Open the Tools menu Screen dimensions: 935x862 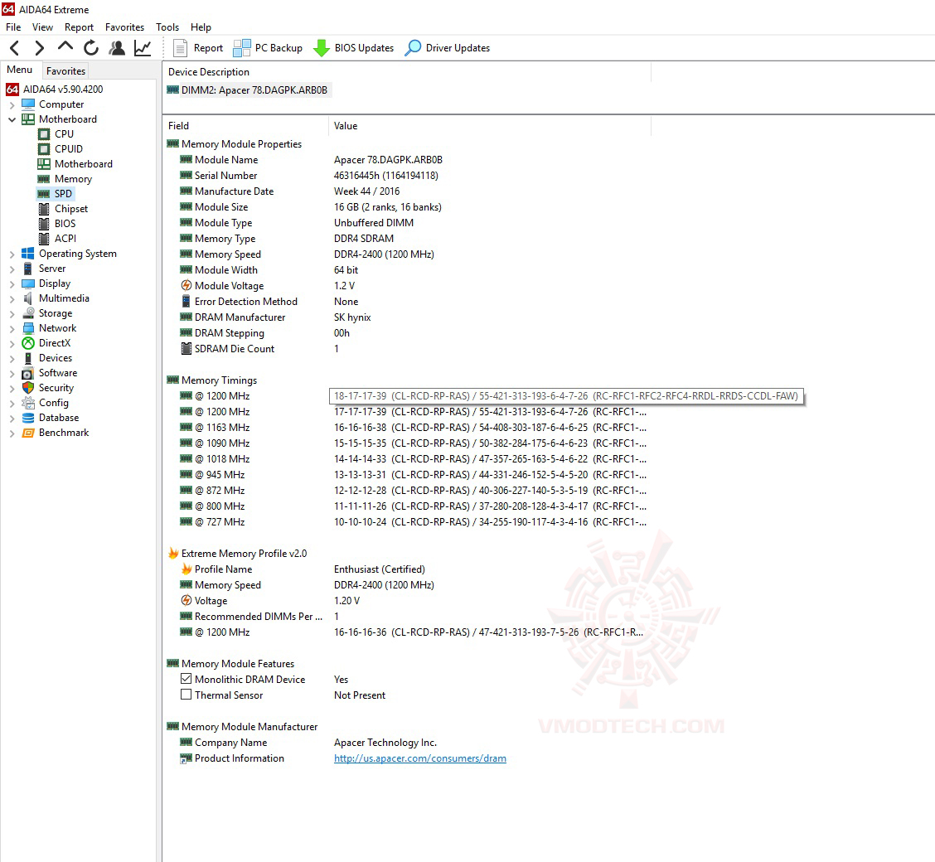167,27
